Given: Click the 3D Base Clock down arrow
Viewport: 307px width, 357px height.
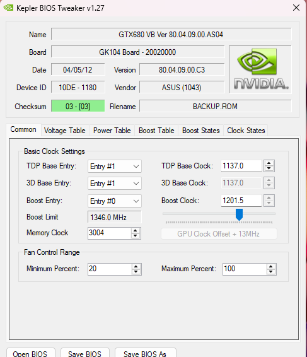Looking at the screenshot, I should click(x=269, y=185).
